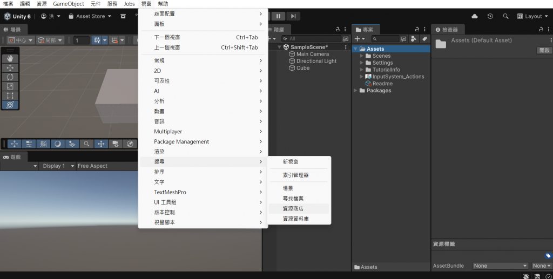Open the account 洪 dropdown
This screenshot has width=553, height=279.
click(51, 16)
